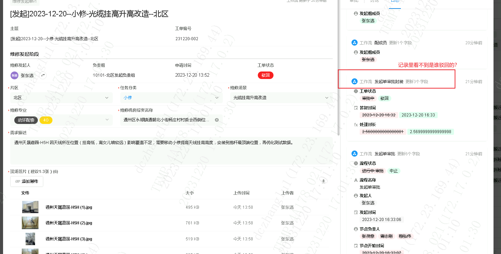Click the workflow icon on the 配成员 log entry

click(x=354, y=43)
